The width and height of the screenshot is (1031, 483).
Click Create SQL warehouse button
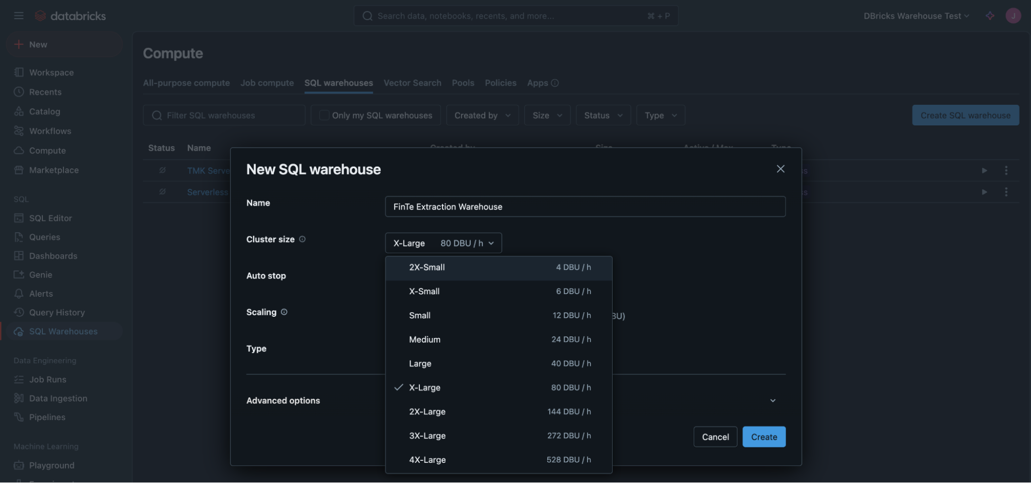point(965,115)
